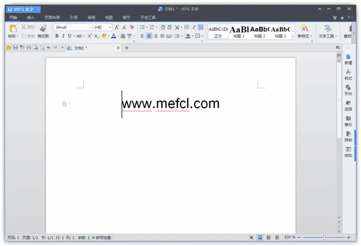Open the Structure (结构) sidebar panel

pos(348,152)
